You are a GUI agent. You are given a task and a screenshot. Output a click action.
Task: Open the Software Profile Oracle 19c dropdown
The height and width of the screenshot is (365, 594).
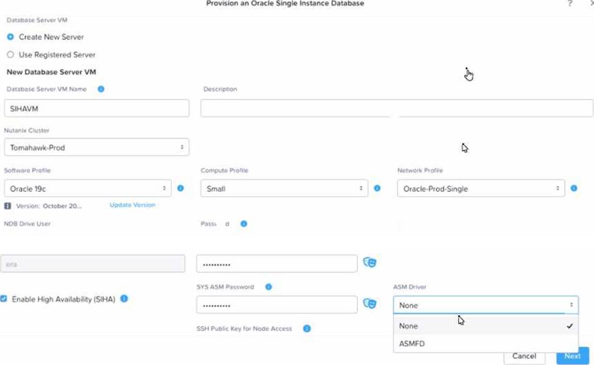(x=87, y=188)
